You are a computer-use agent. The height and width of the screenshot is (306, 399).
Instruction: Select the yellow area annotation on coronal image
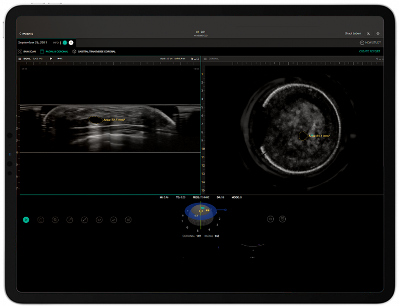(x=302, y=136)
